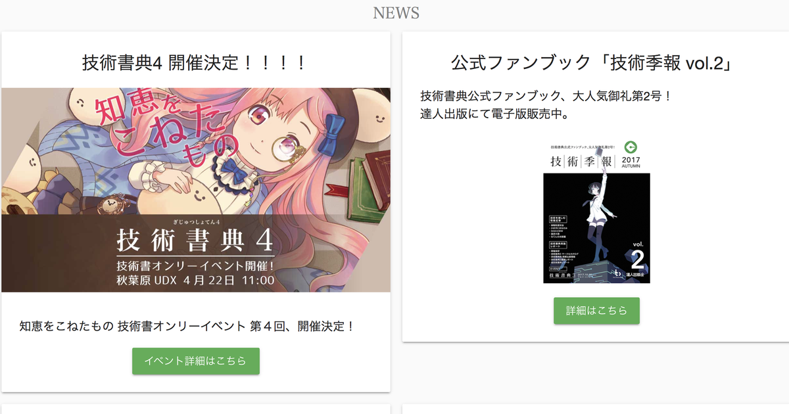Click the green 詳細はこちら button
The height and width of the screenshot is (414, 789).
coord(596,310)
